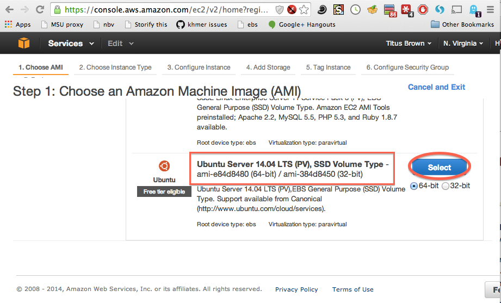Click the Free tier eligible badge
Screen dimensions: 501x303
[x=164, y=192]
